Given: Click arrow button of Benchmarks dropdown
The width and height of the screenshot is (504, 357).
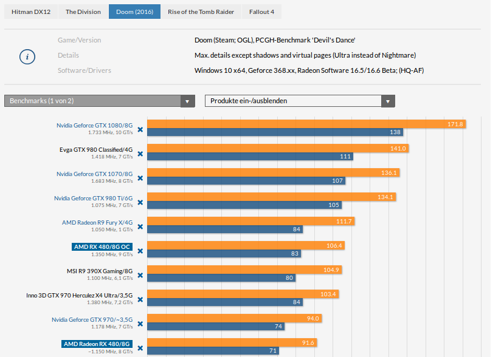Looking at the screenshot, I should pos(187,101).
